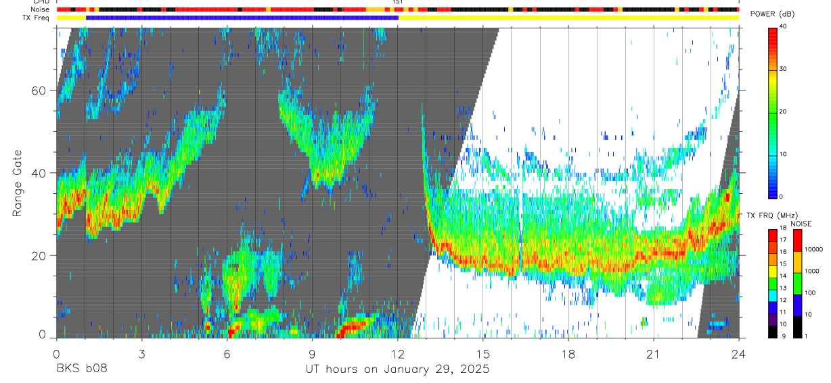Click the 100 label on the NOISE scale
This screenshot has width=831, height=383.
pos(811,292)
